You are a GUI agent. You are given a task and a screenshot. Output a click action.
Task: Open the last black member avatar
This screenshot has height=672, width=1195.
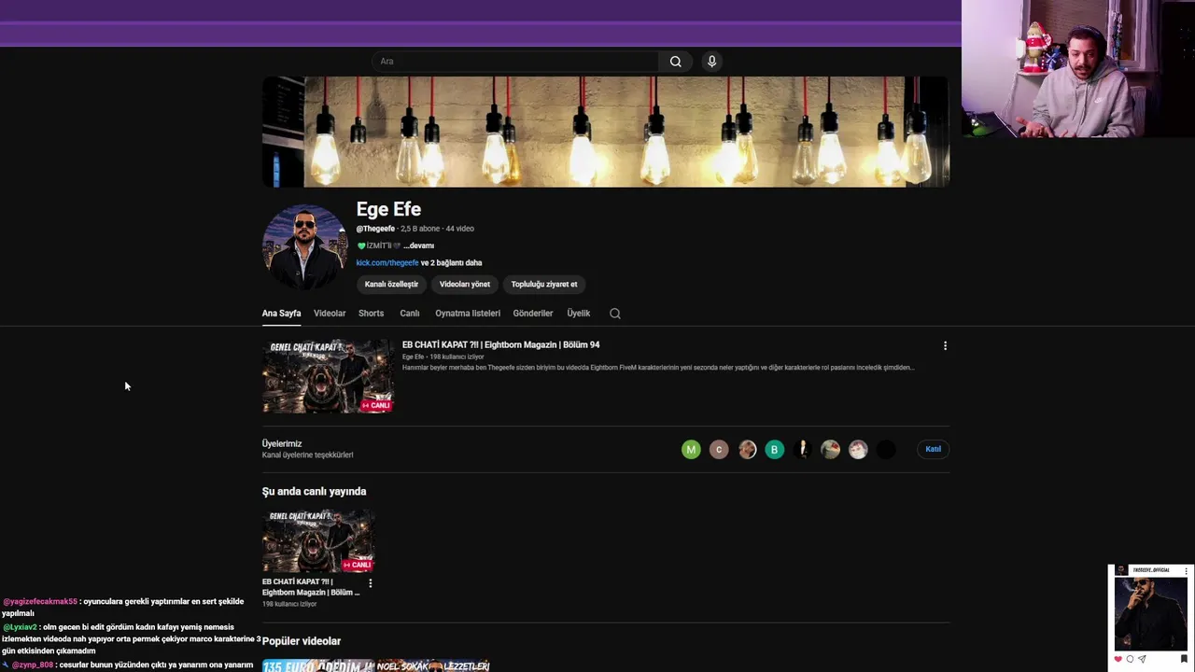click(x=886, y=450)
